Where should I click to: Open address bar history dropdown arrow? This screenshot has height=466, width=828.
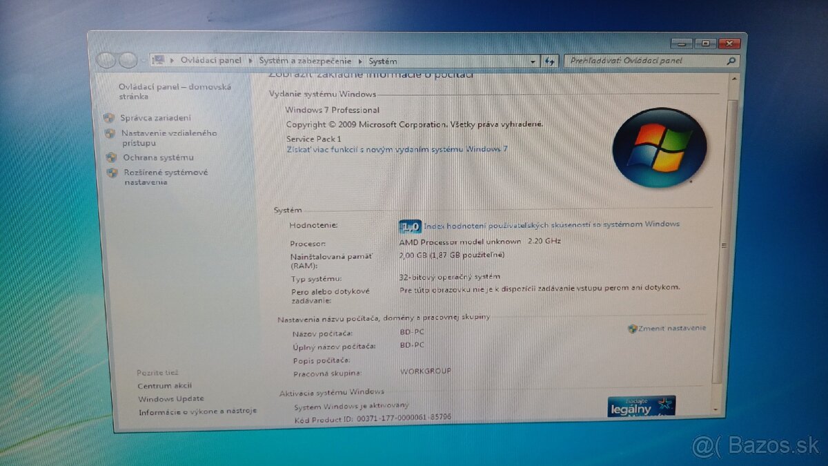coord(533,61)
